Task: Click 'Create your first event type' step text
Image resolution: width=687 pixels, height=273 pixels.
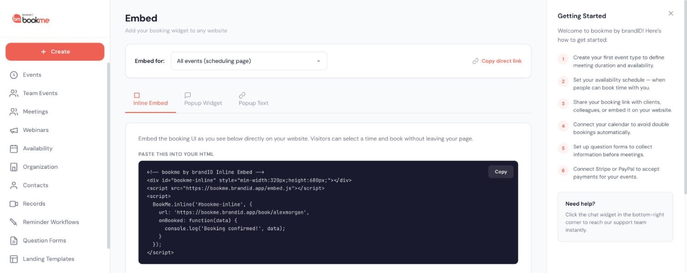Action: [619, 61]
